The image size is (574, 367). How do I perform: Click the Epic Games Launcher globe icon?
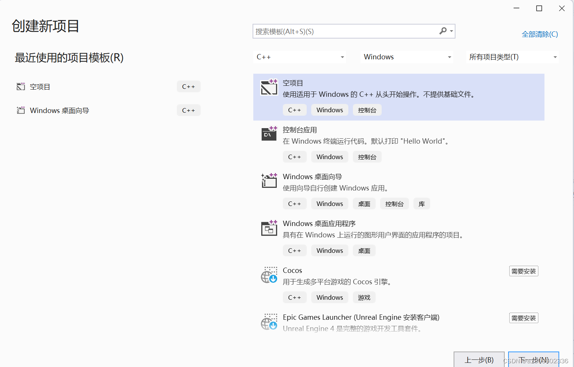tap(269, 322)
